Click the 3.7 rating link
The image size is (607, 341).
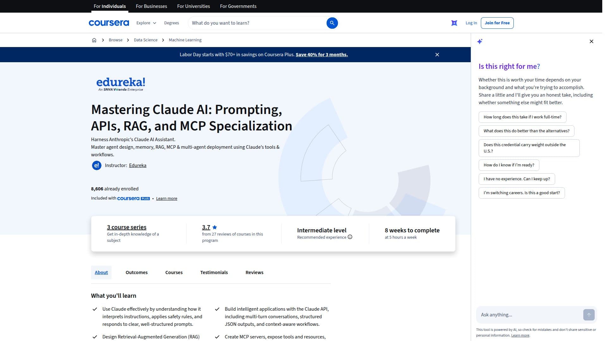pyautogui.click(x=206, y=227)
